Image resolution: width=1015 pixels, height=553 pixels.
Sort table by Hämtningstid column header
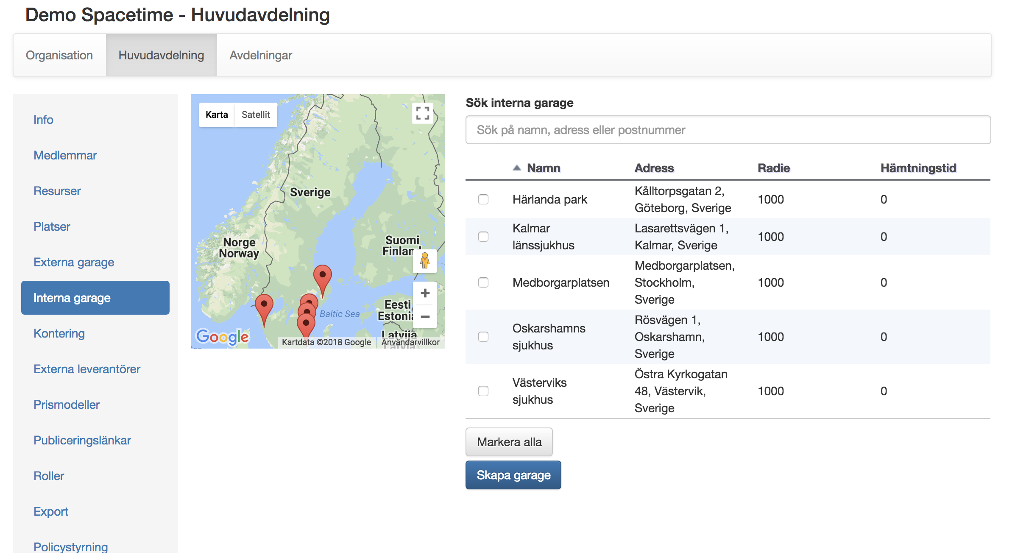(x=918, y=168)
